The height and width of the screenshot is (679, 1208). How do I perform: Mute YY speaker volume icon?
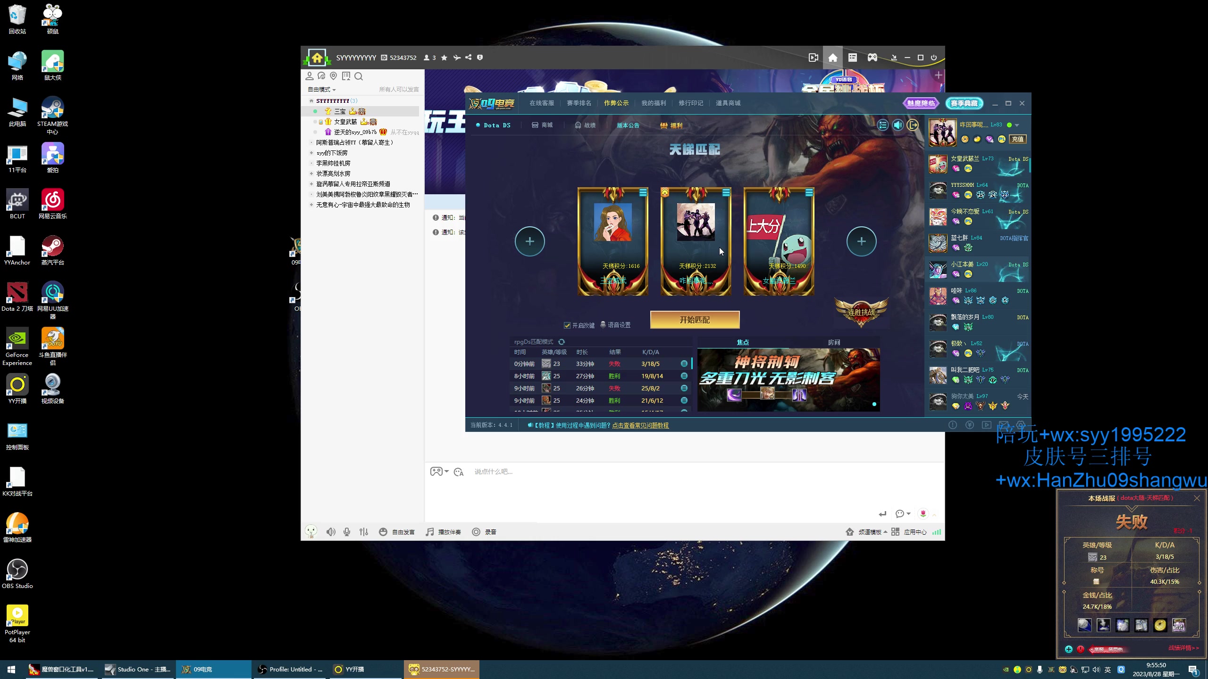pos(331,532)
